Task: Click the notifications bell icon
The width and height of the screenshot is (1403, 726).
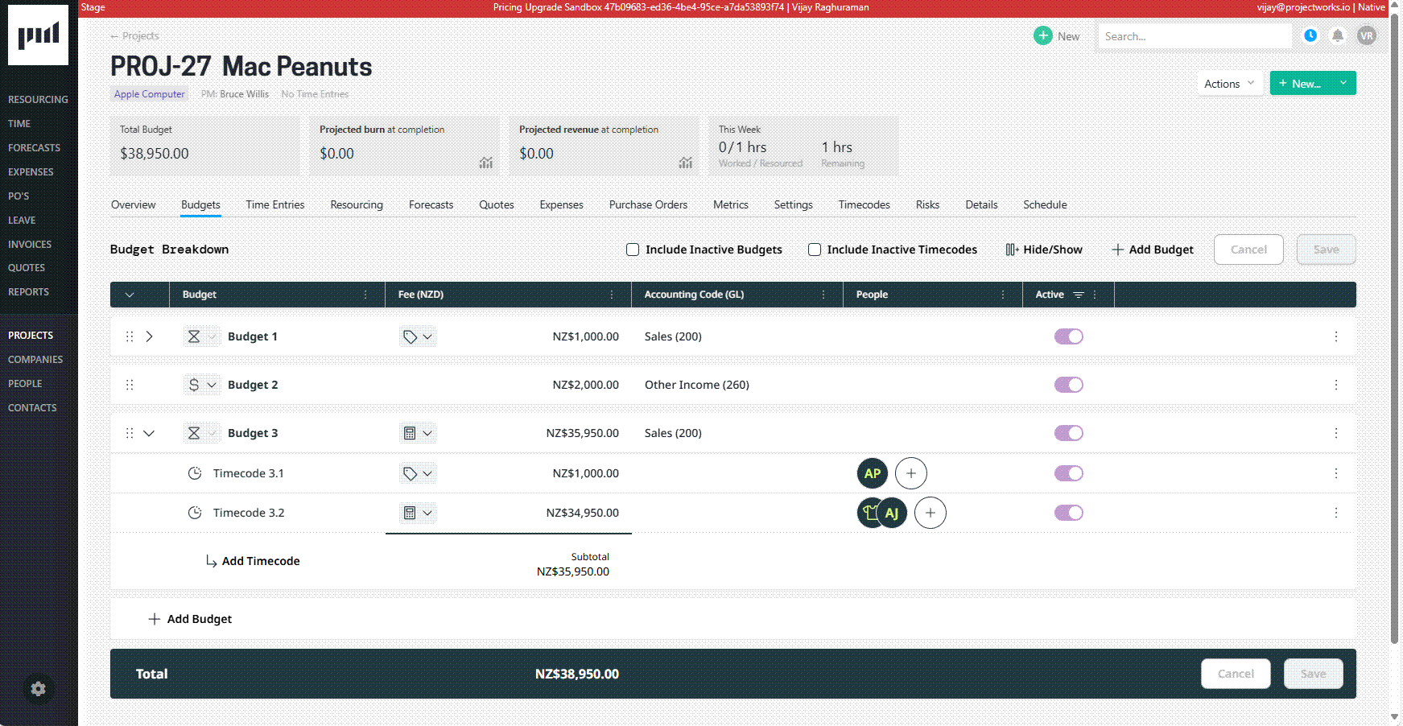Action: point(1337,36)
